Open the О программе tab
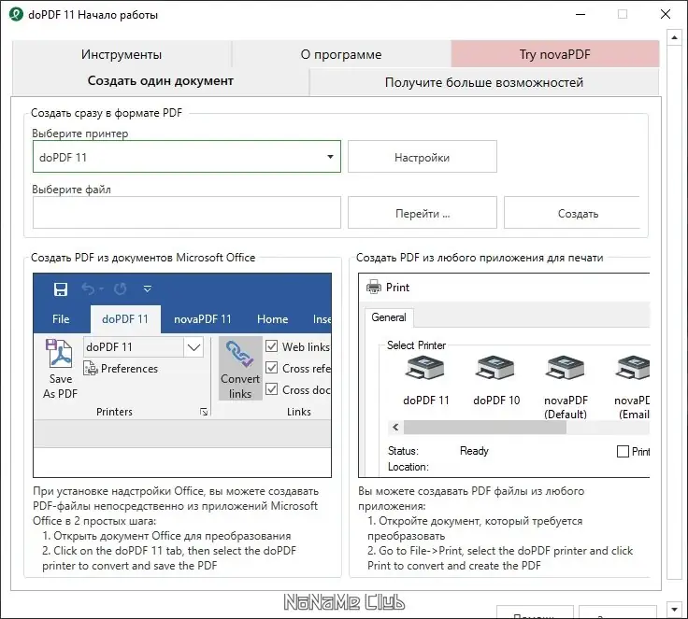This screenshot has width=688, height=619. (341, 54)
